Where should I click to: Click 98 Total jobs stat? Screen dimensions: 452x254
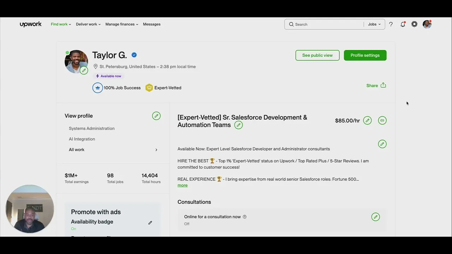[x=115, y=178]
